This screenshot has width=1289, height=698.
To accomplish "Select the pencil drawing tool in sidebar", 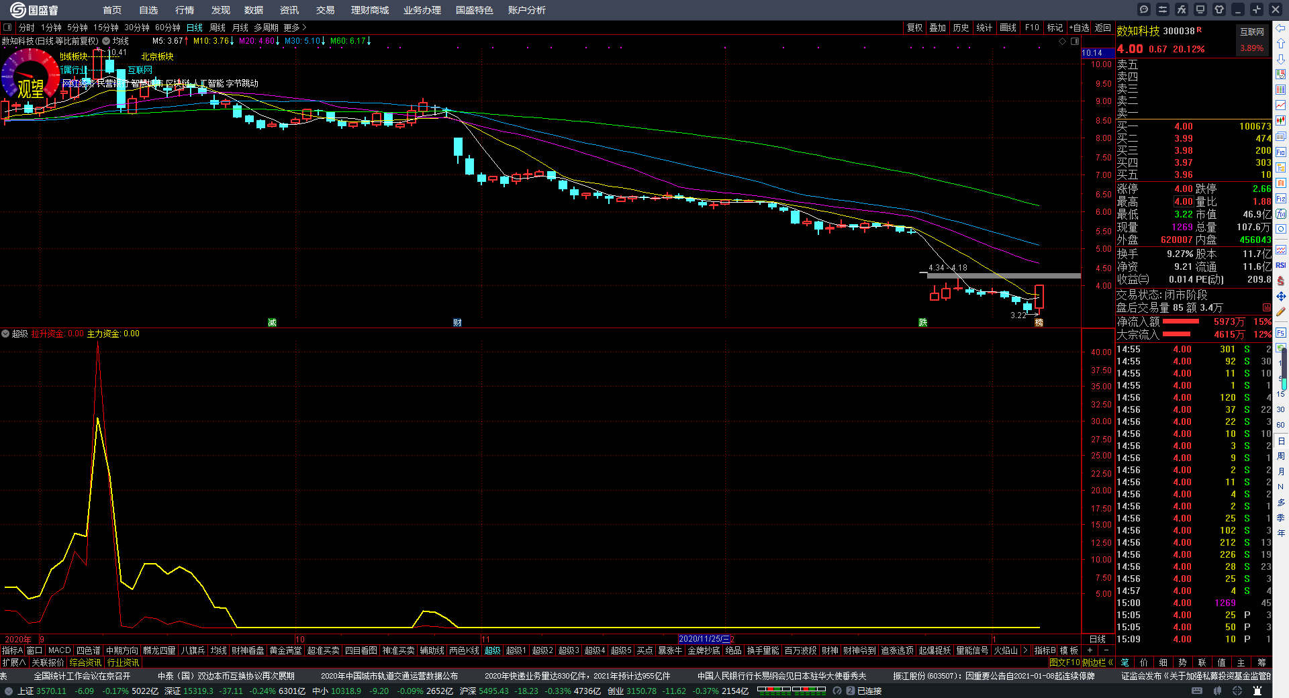I will pos(1281,312).
